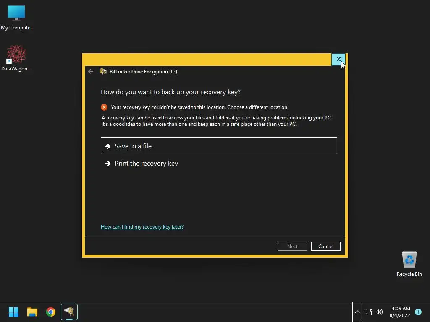
Task: Select BitLocker app icon on taskbar
Action: pos(69,312)
